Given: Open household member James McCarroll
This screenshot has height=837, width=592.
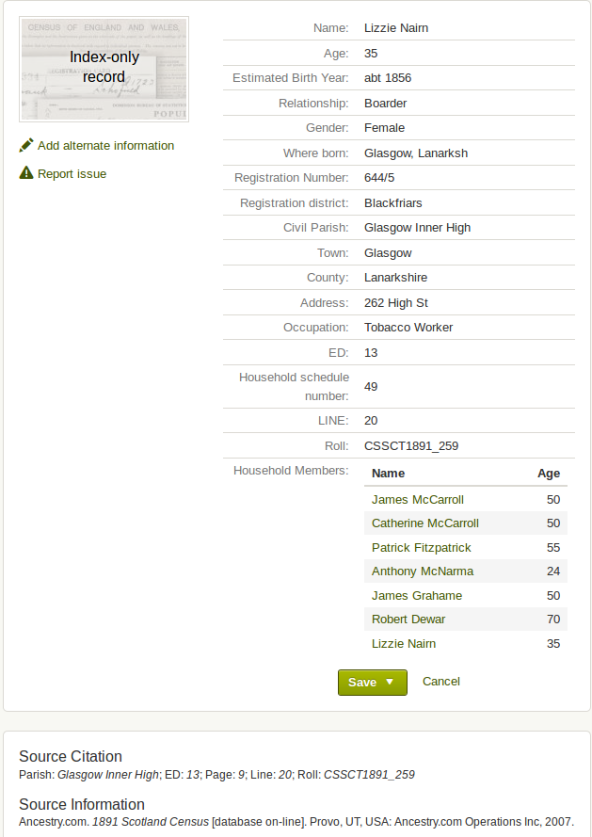Looking at the screenshot, I should (x=417, y=500).
